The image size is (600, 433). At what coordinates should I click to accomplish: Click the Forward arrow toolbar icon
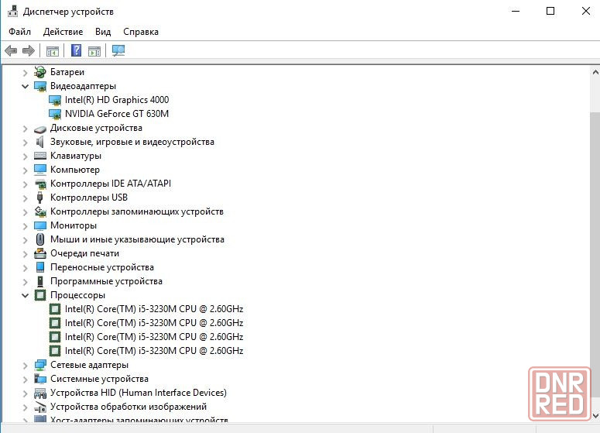point(29,51)
